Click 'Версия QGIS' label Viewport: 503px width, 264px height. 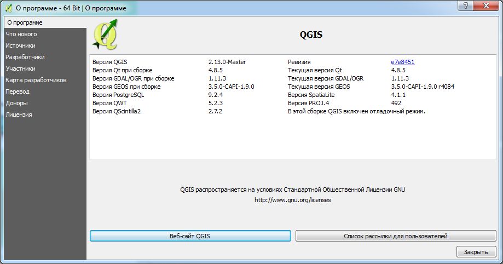click(x=109, y=62)
